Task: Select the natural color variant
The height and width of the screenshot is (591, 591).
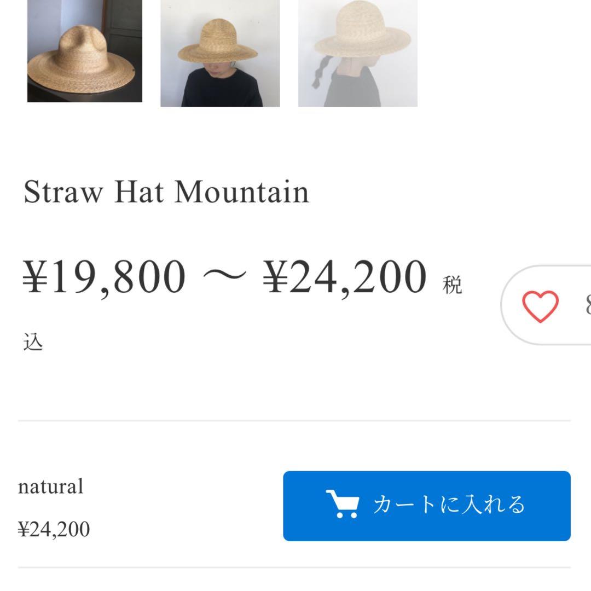Action: (x=50, y=486)
